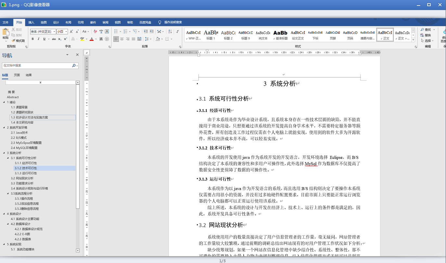
Task: Open the font size dropdown 小四
Action: [66, 31]
